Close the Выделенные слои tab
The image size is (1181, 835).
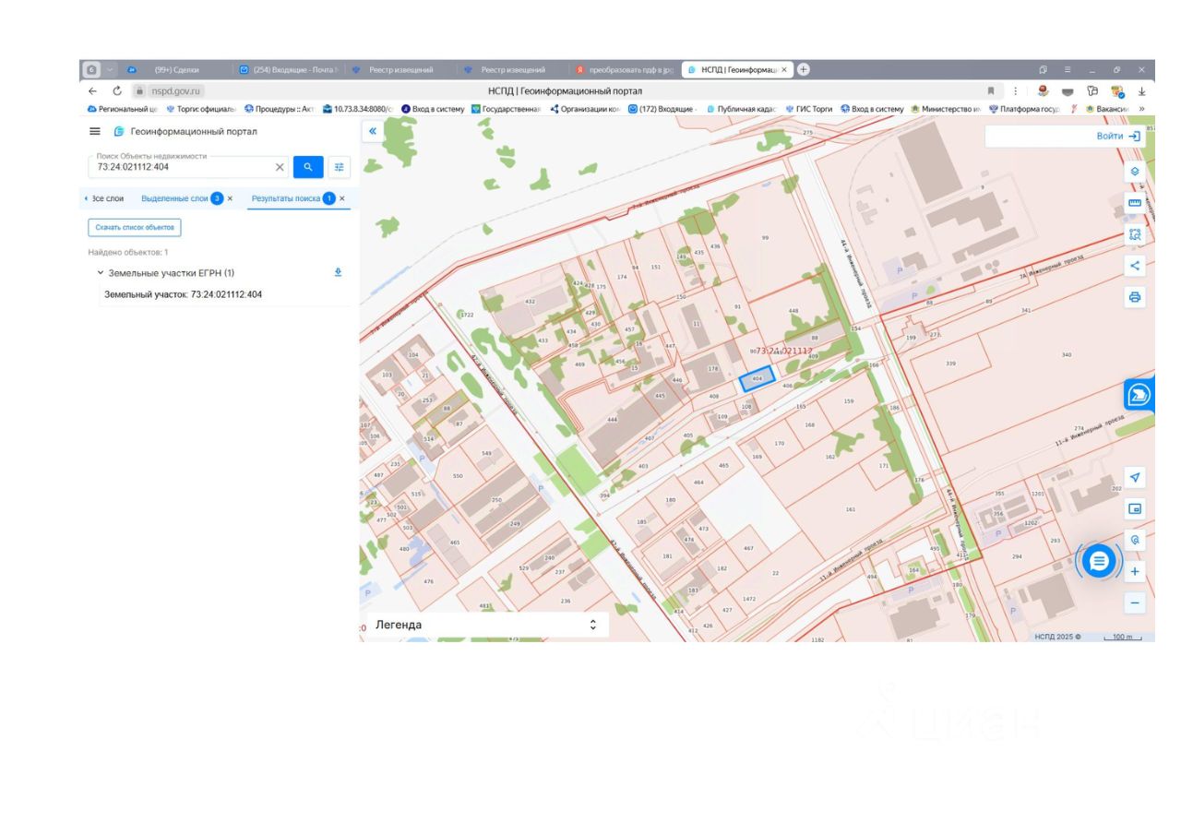coord(230,198)
